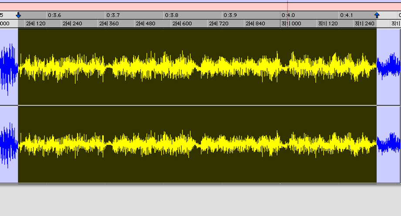Click bar position 2|4|360 in the ruler
Viewport: 401px width, 216px height.
(109, 24)
